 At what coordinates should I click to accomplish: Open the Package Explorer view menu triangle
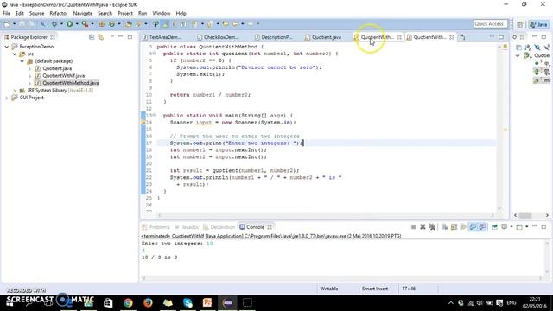[x=112, y=36]
